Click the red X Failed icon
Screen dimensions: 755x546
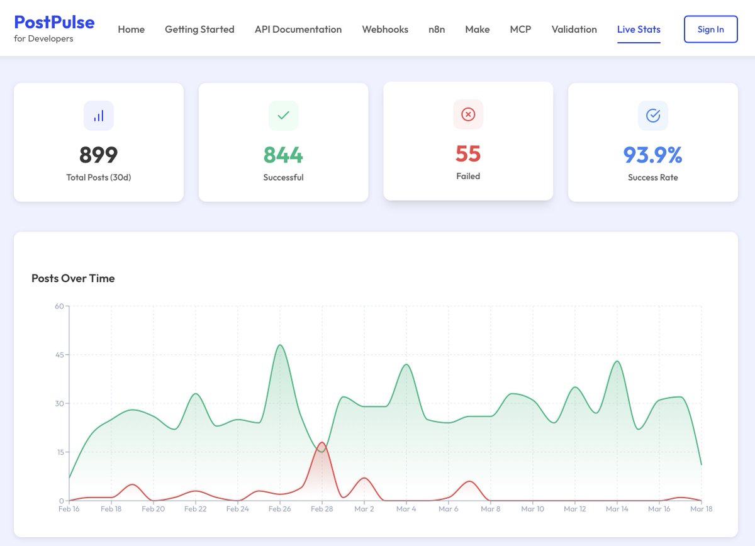coord(468,114)
